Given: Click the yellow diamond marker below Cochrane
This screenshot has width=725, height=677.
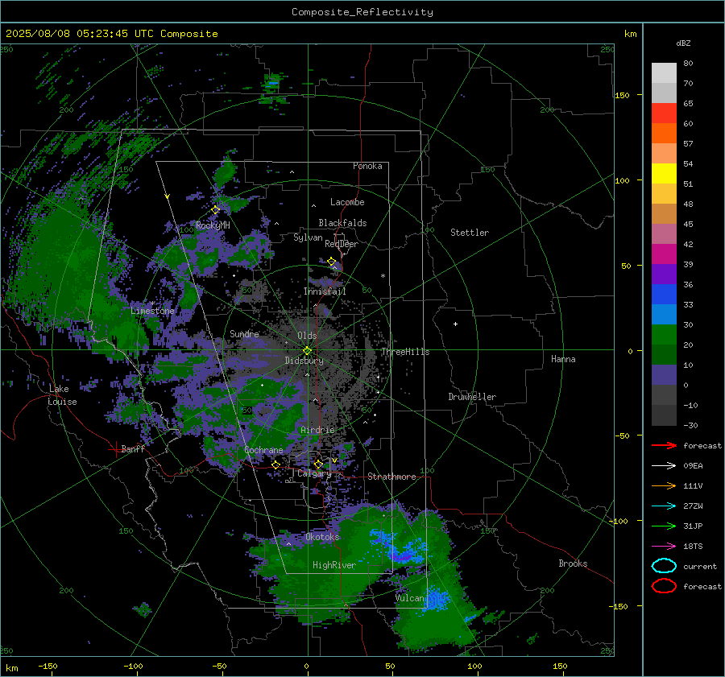Looking at the screenshot, I should click(275, 464).
